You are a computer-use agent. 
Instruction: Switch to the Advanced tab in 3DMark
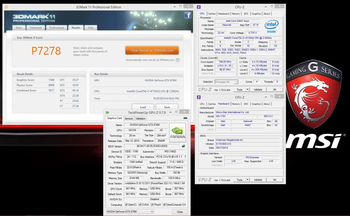[36, 28]
